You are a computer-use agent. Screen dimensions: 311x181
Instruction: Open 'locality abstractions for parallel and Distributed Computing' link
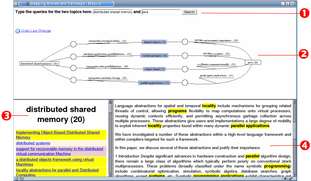(57, 173)
